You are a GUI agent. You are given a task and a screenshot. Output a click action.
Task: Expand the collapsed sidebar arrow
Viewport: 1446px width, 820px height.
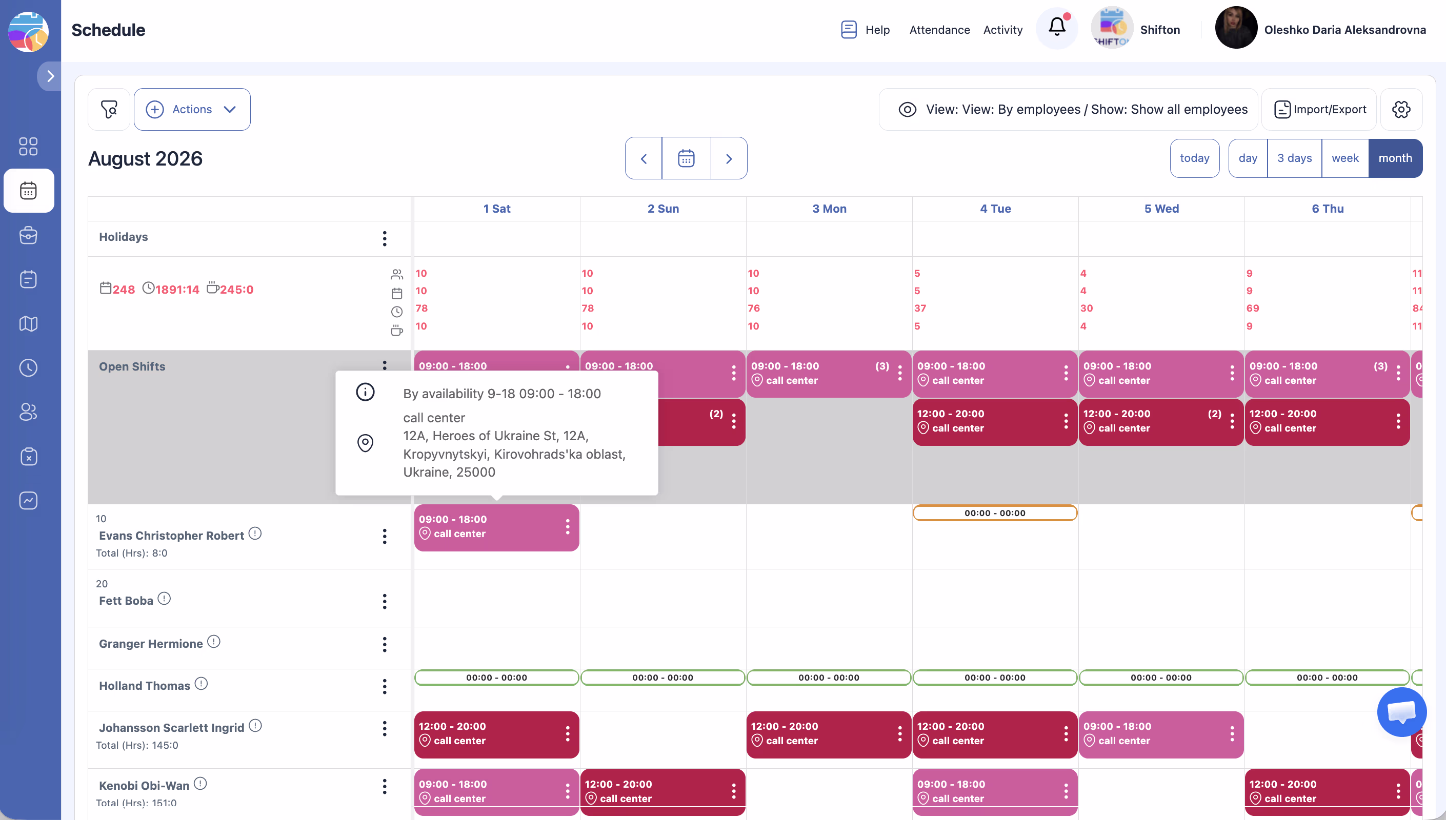click(x=50, y=76)
